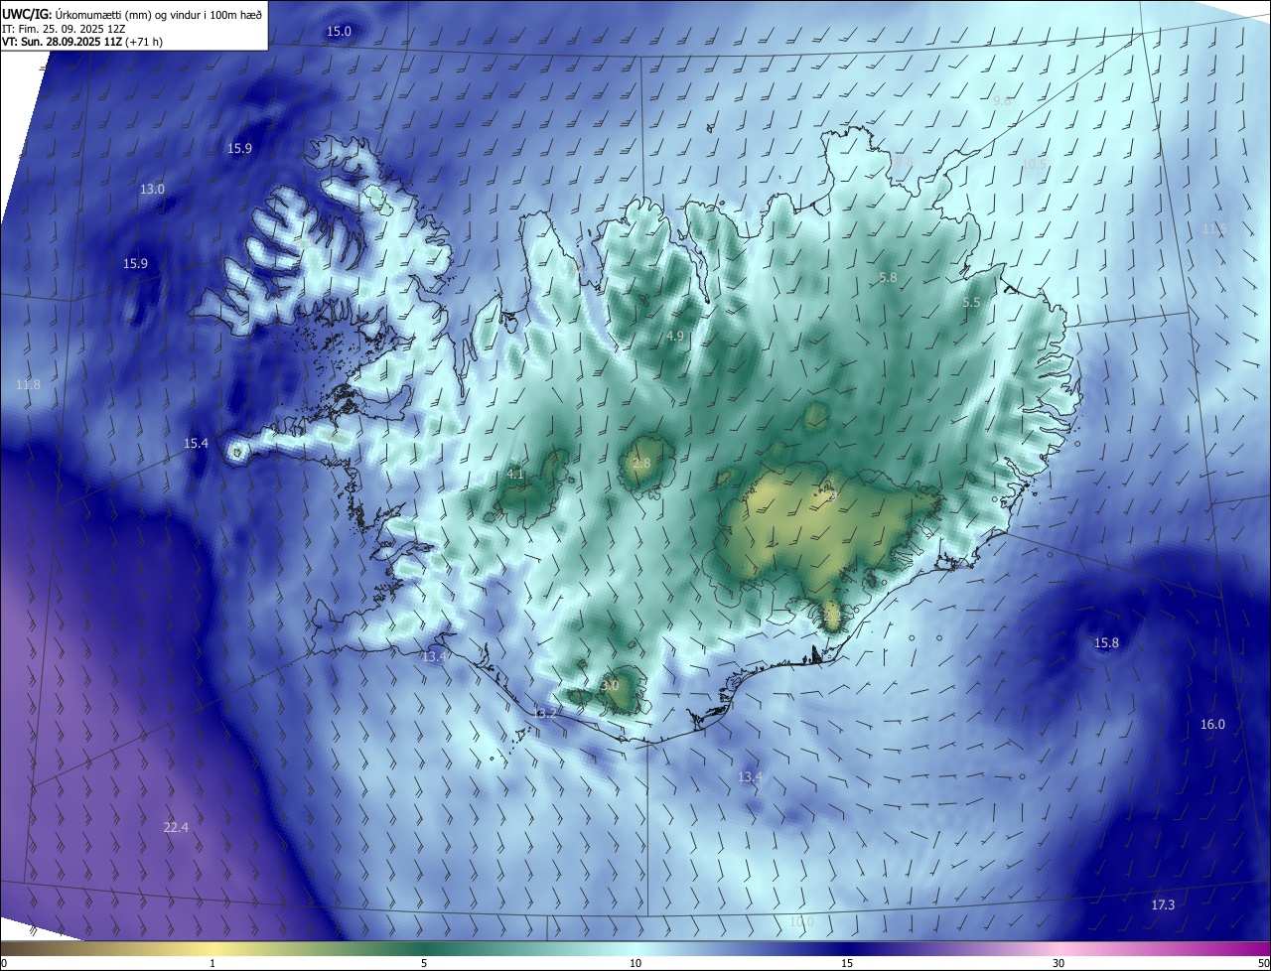Click the '15.0' value on the map
The height and width of the screenshot is (971, 1271).
click(340, 32)
